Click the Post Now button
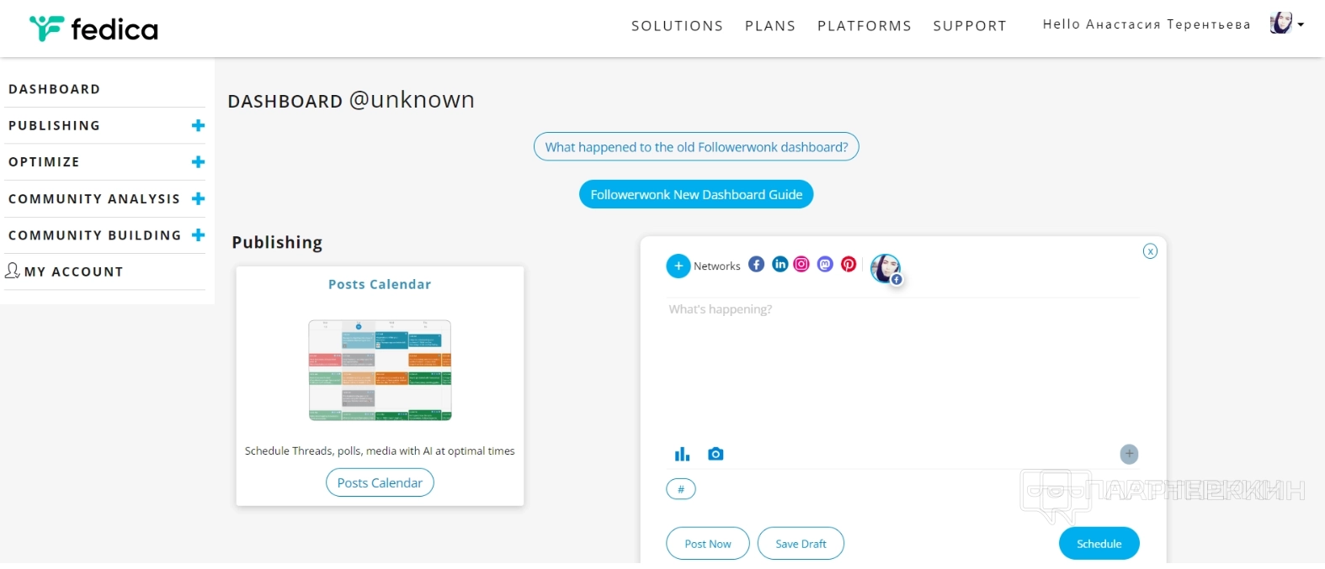Image resolution: width=1325 pixels, height=569 pixels. [708, 544]
